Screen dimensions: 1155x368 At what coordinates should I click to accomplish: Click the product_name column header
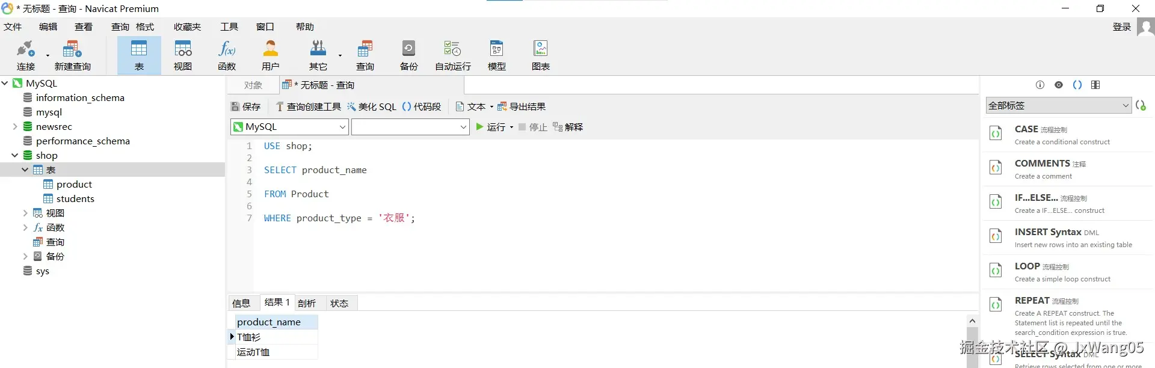(x=276, y=322)
